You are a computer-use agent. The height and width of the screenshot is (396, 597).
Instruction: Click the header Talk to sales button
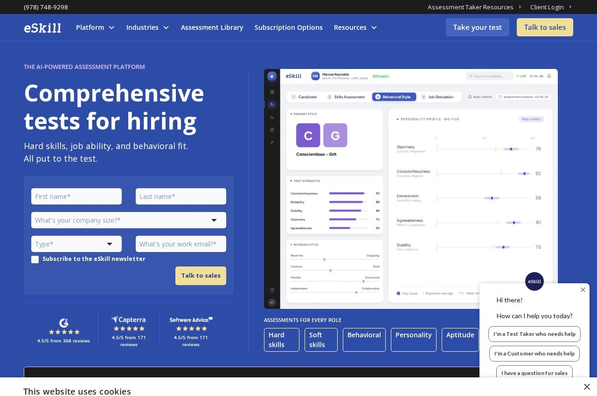click(x=545, y=27)
